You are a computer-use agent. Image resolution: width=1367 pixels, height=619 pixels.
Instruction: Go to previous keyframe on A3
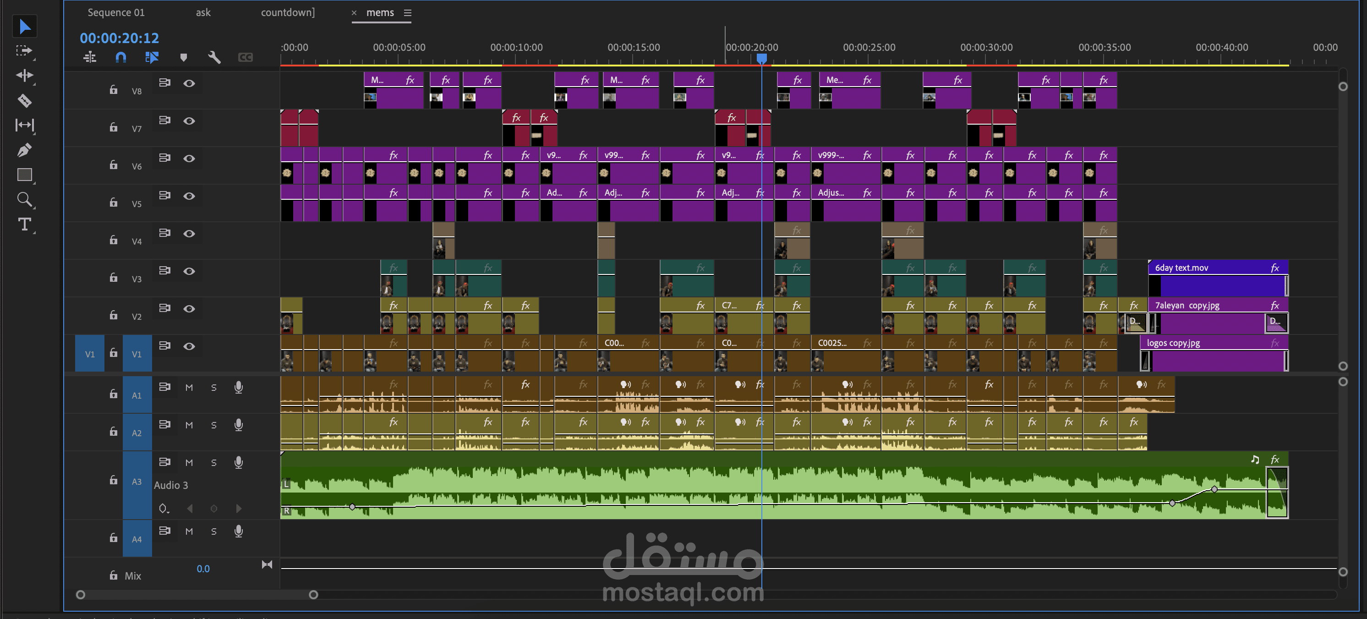190,509
